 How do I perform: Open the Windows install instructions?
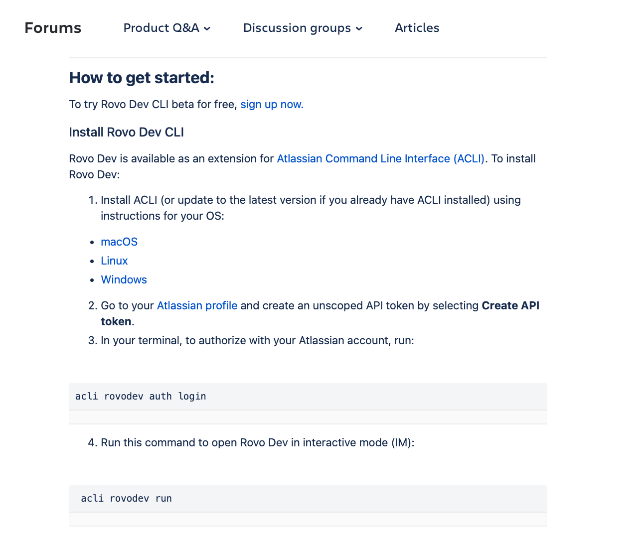tap(124, 279)
